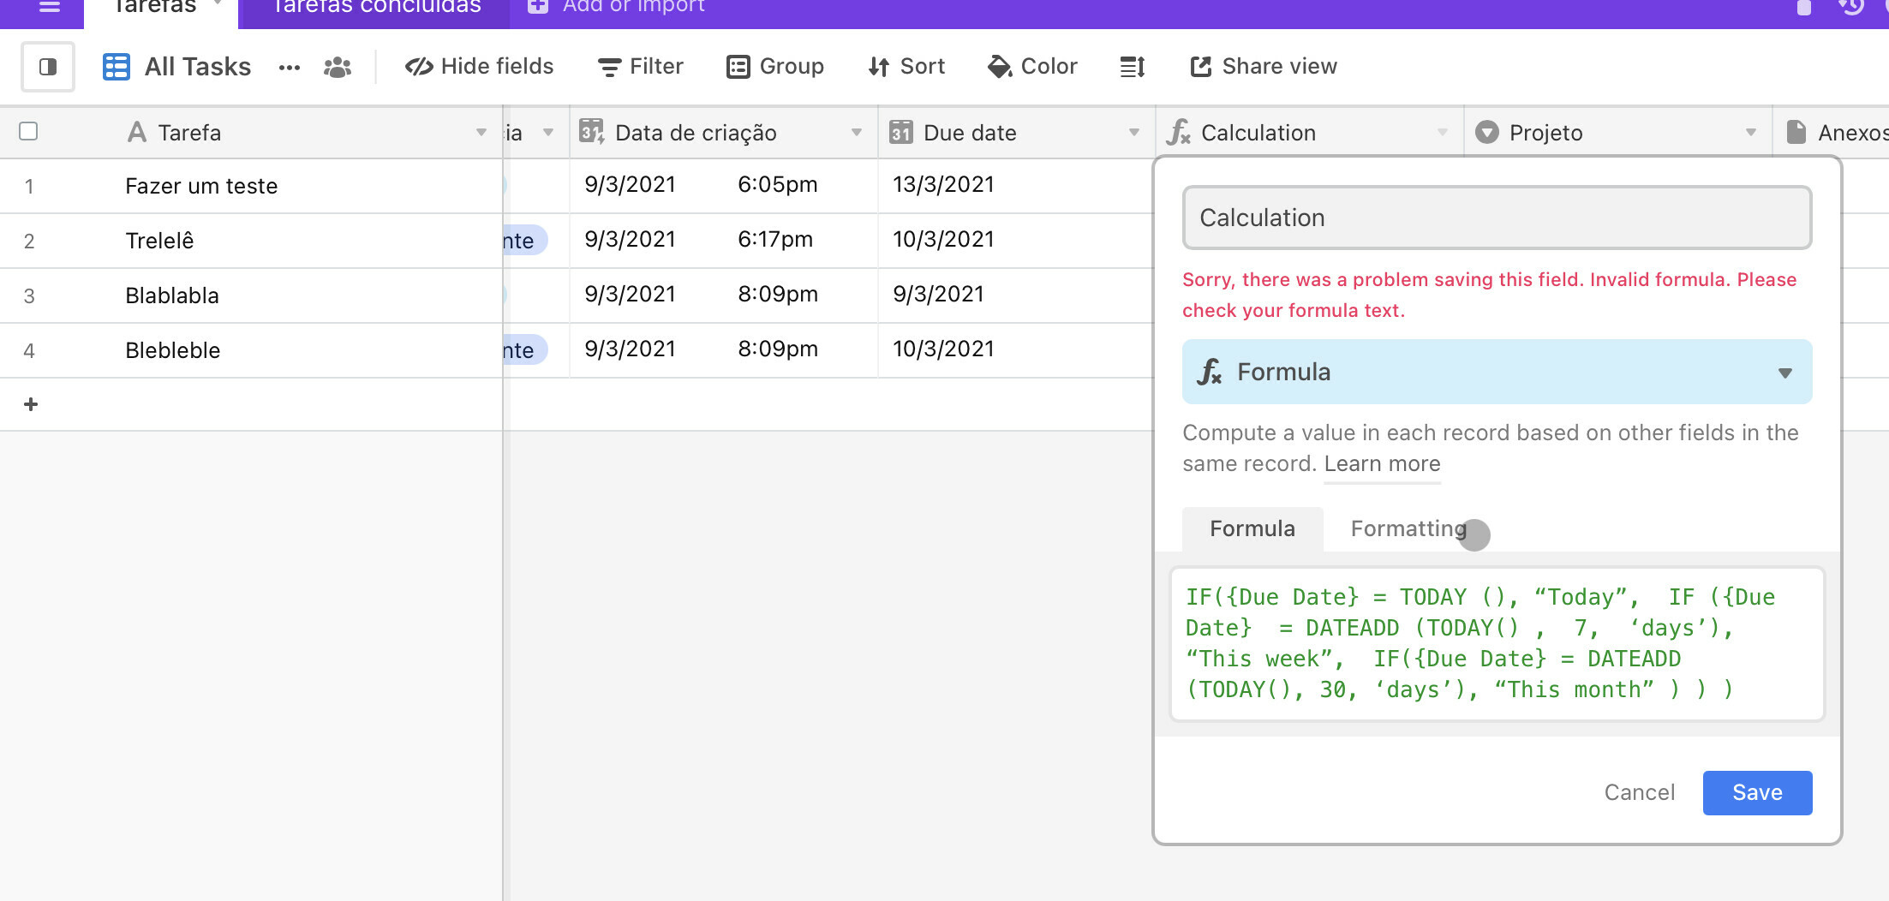Click the formula fx icon in Calculation header
Viewport: 1889px width, 901px height.
tap(1178, 132)
